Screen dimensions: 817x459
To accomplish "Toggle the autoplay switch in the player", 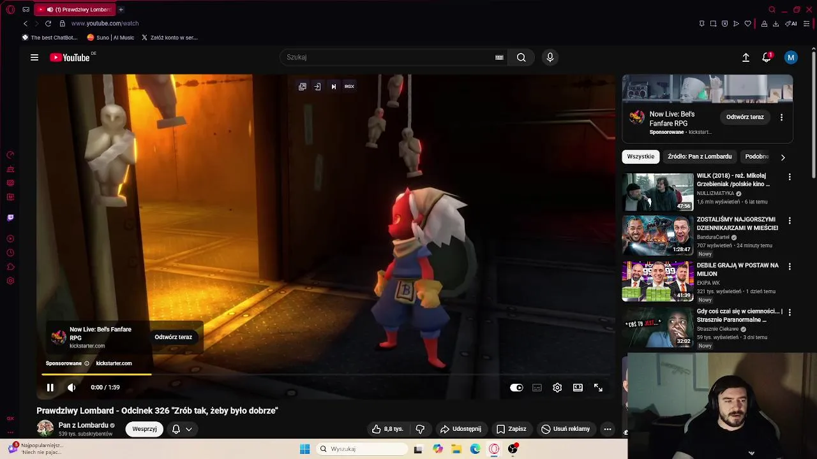I will pyautogui.click(x=516, y=388).
